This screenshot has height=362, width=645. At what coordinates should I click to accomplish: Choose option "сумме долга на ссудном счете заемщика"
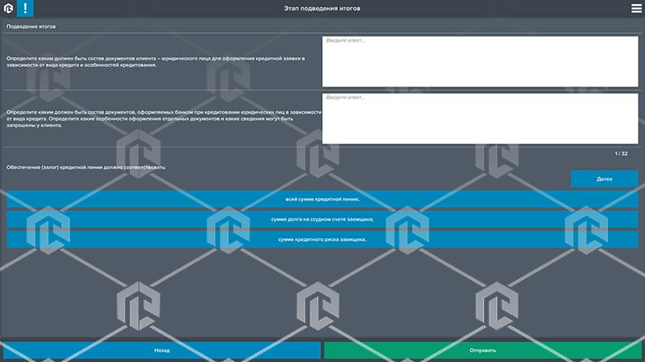tap(322, 219)
